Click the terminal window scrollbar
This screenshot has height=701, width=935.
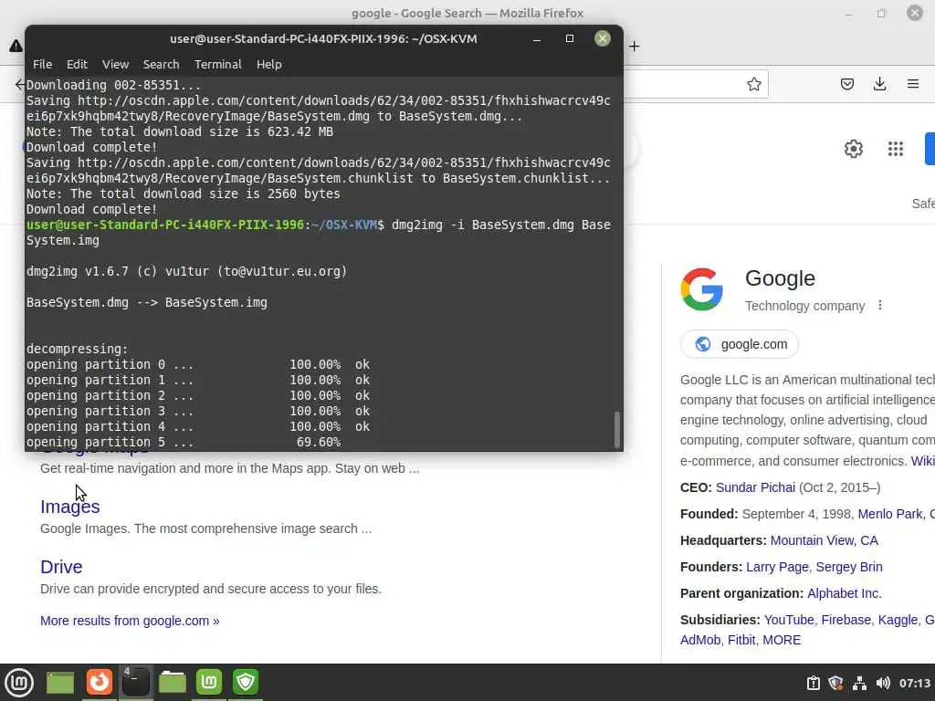[617, 429]
